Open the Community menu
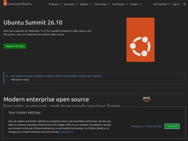Screen dimensions: 188x141 tap(101, 4)
